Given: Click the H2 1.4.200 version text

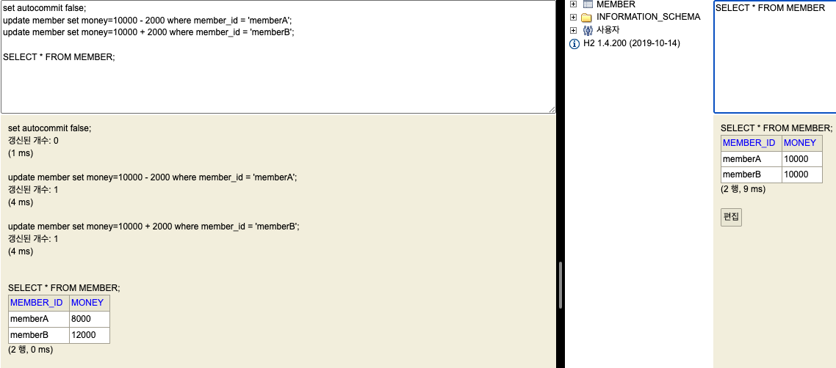Looking at the screenshot, I should 632,43.
